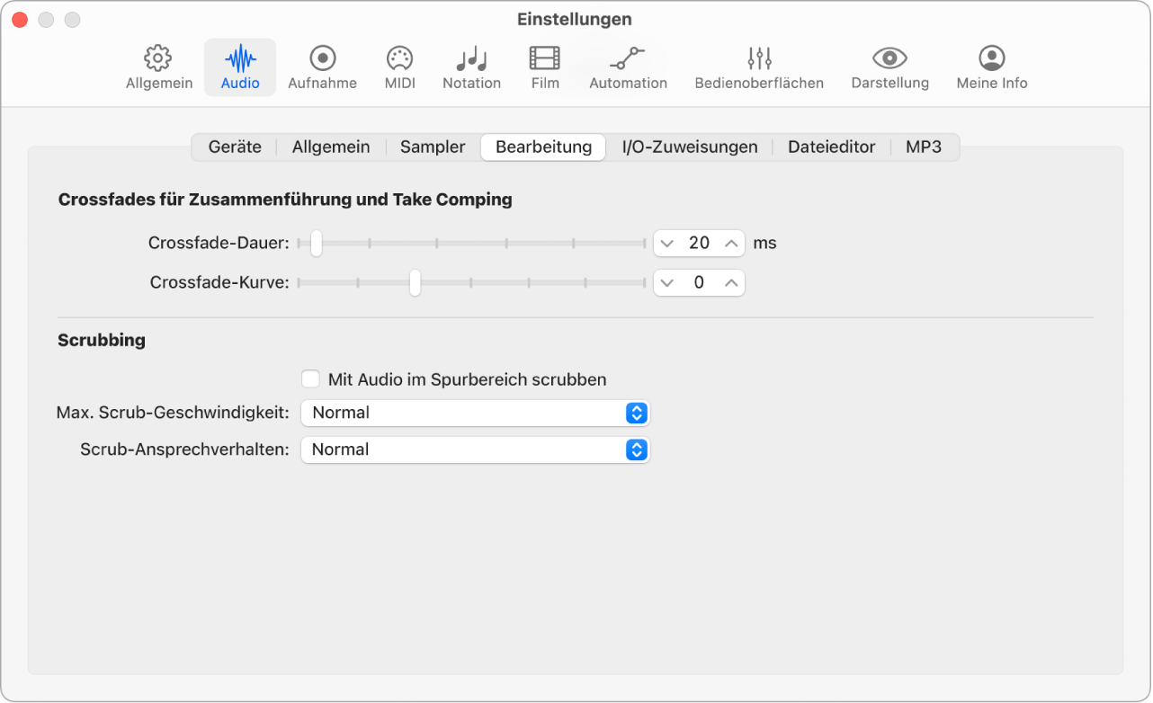Image resolution: width=1153 pixels, height=703 pixels.
Task: Open the Automation settings pane
Action: 627,67
